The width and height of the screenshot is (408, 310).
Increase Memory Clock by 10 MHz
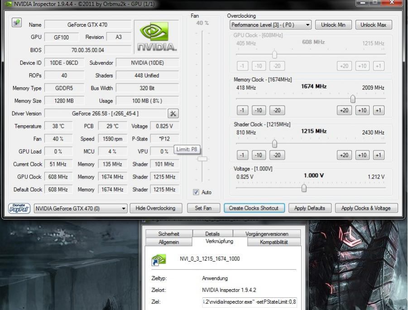click(x=362, y=110)
